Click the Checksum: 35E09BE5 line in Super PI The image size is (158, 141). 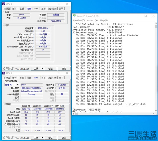pos(86,109)
